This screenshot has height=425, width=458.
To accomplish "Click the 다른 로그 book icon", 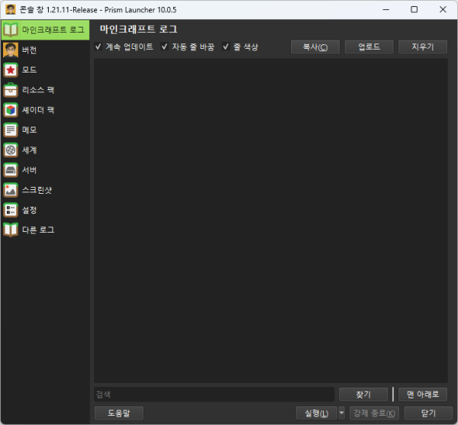I will [x=11, y=230].
